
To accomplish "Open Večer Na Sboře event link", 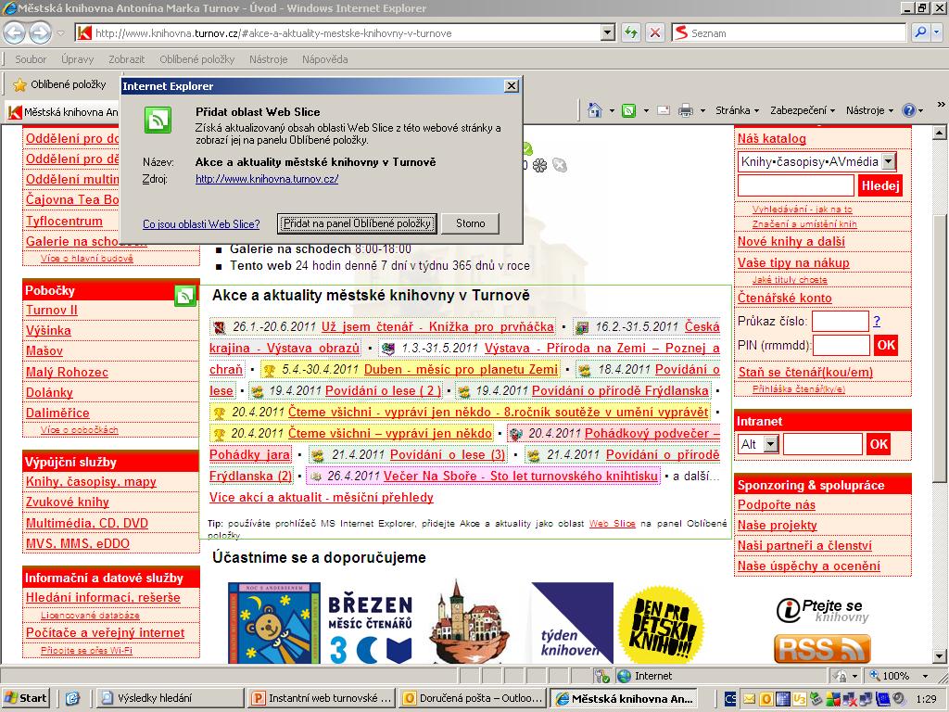I will (x=521, y=476).
